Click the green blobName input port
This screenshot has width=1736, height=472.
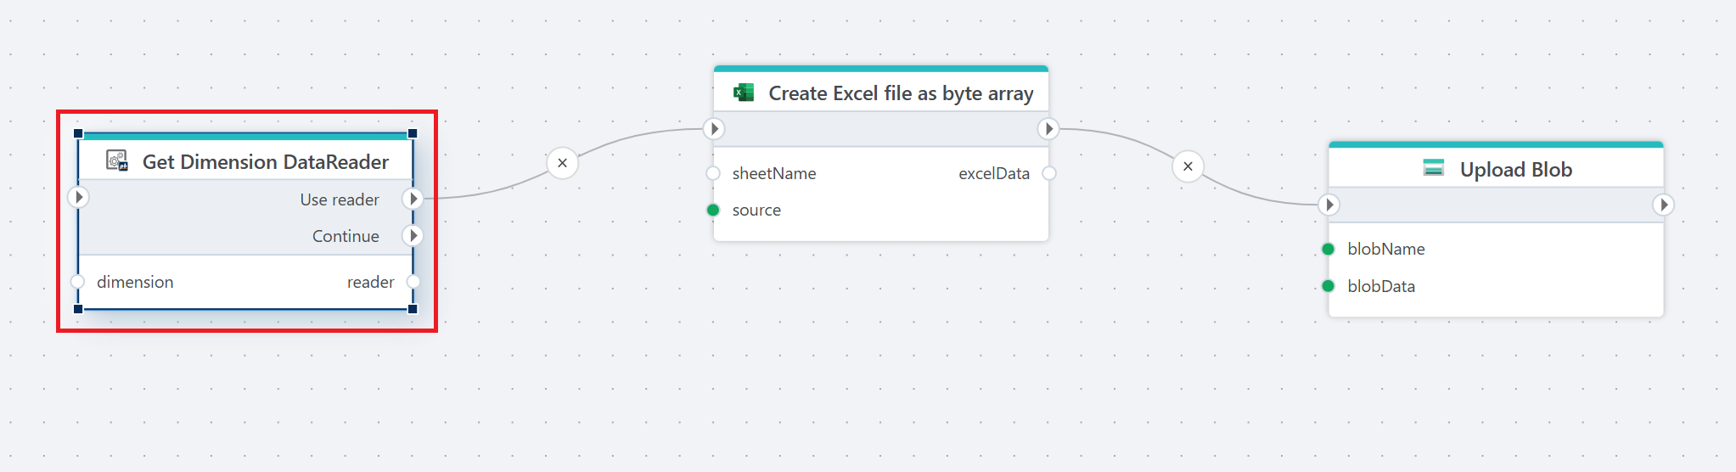click(1329, 249)
